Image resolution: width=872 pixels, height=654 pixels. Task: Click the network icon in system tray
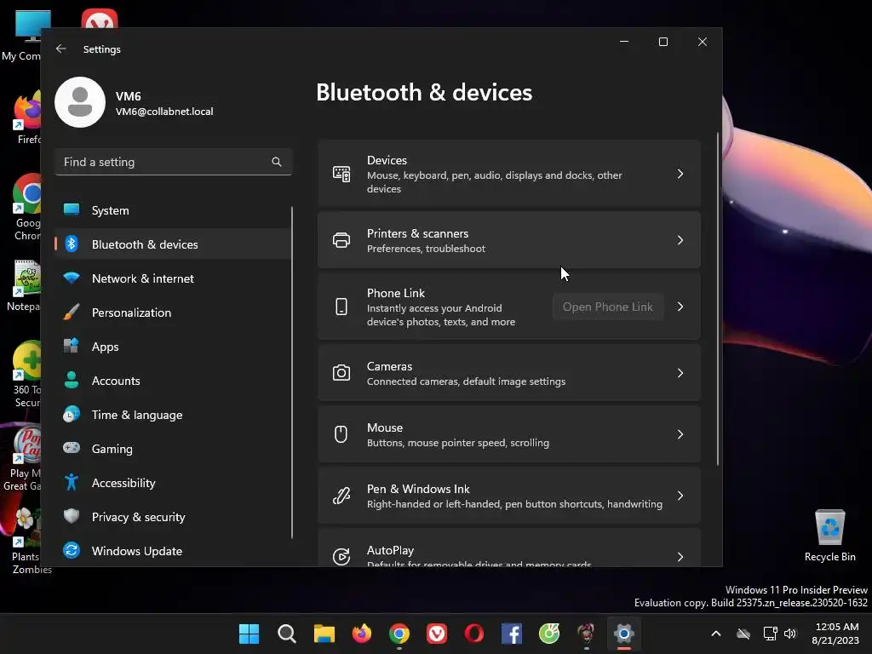(770, 634)
